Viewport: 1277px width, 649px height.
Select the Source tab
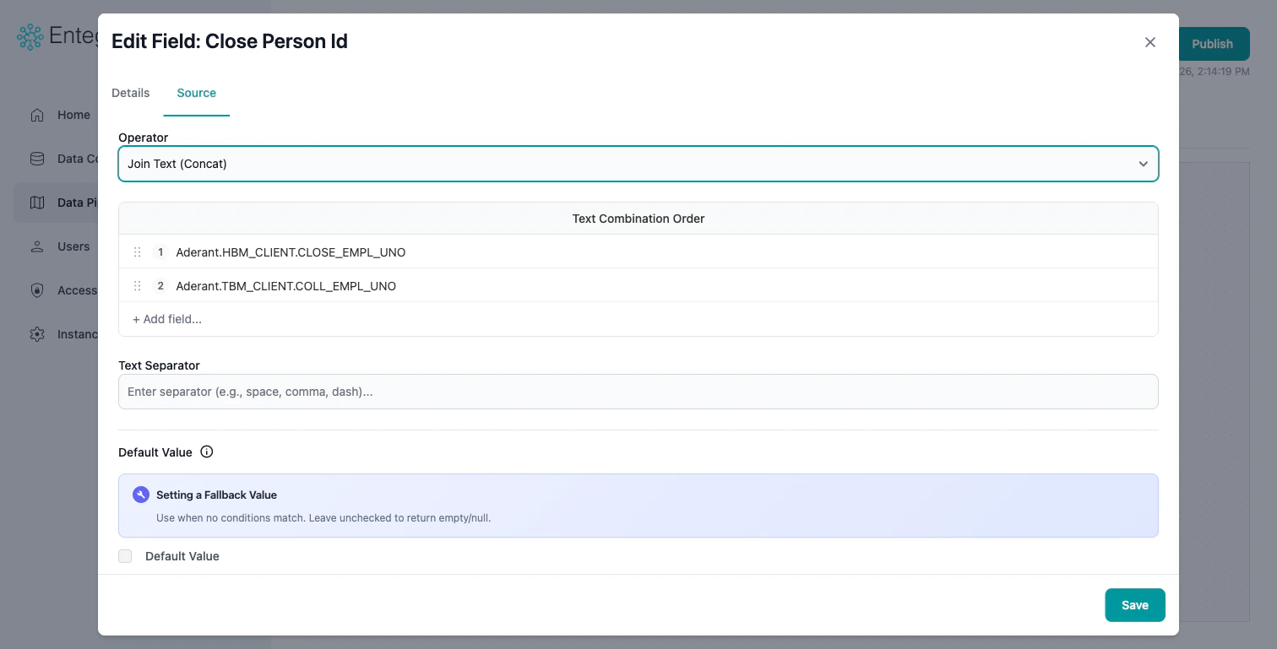[196, 93]
